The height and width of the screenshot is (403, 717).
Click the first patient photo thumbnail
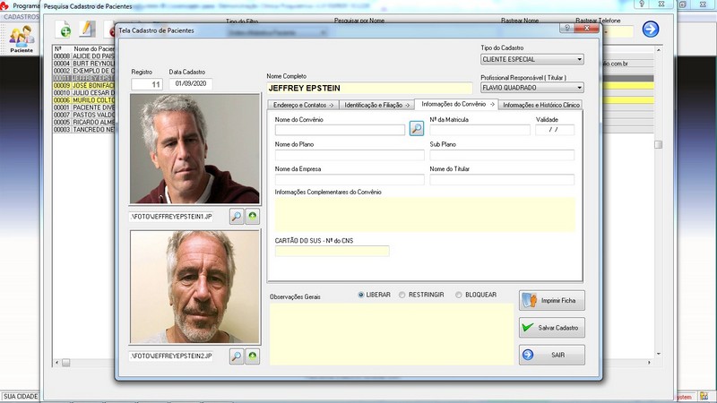pyautogui.click(x=194, y=149)
